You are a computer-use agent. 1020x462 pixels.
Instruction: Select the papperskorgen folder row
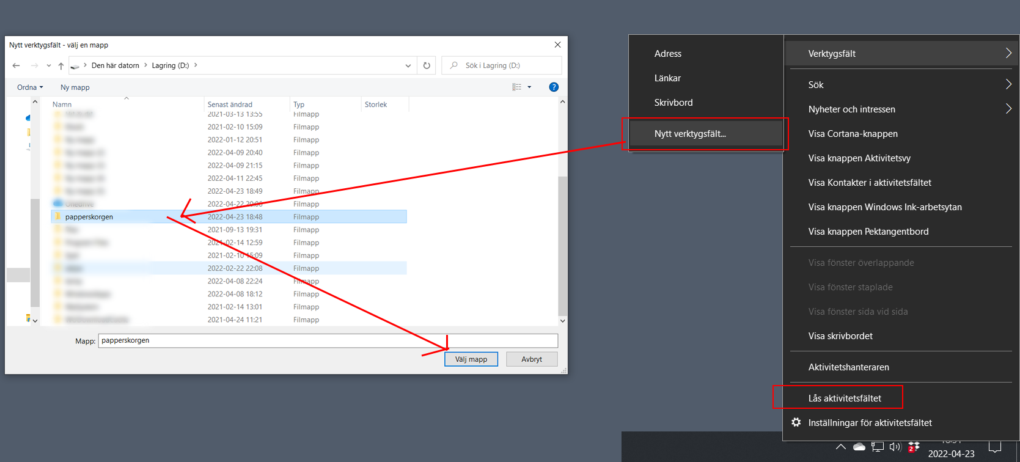pos(229,217)
